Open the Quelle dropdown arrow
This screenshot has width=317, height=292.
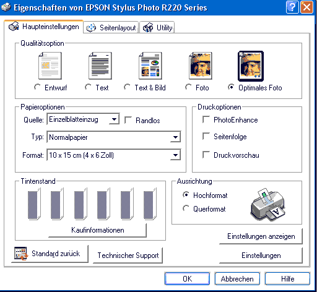(114, 119)
